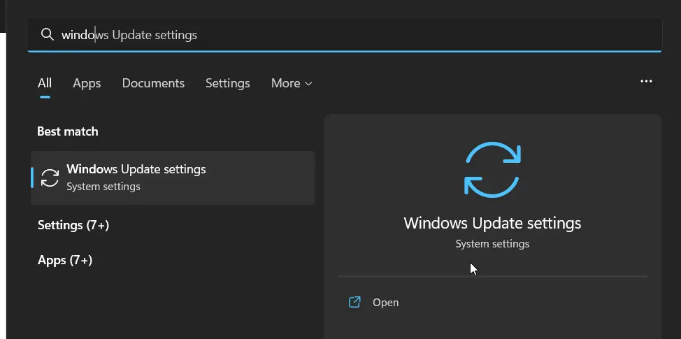This screenshot has height=339, width=681.
Task: Select Windows Update settings best match result
Action: [x=173, y=178]
